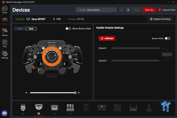Open the Home page in sidebar
177x118 pixels.
pos(5,10)
